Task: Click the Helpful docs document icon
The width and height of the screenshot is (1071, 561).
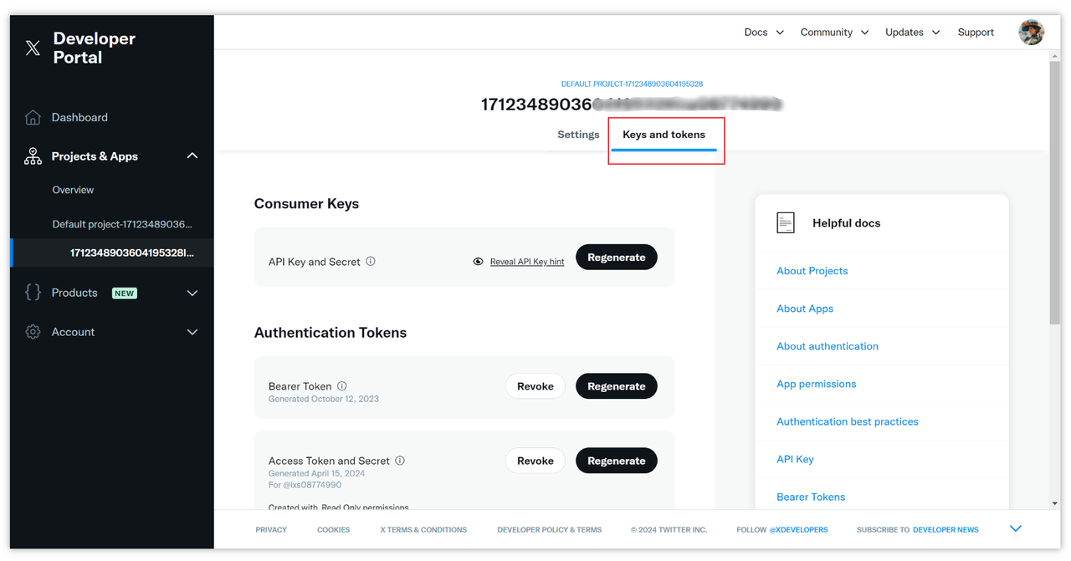Action: tap(785, 222)
